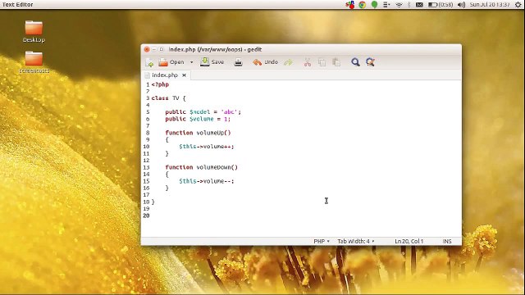Click the New document icon in gedit toolbar

click(149, 62)
